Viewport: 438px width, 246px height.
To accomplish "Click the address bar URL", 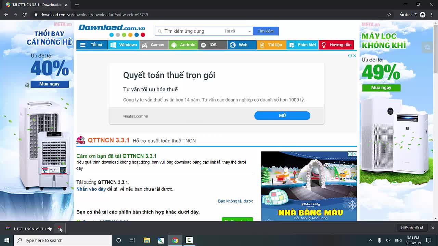I will (94, 15).
